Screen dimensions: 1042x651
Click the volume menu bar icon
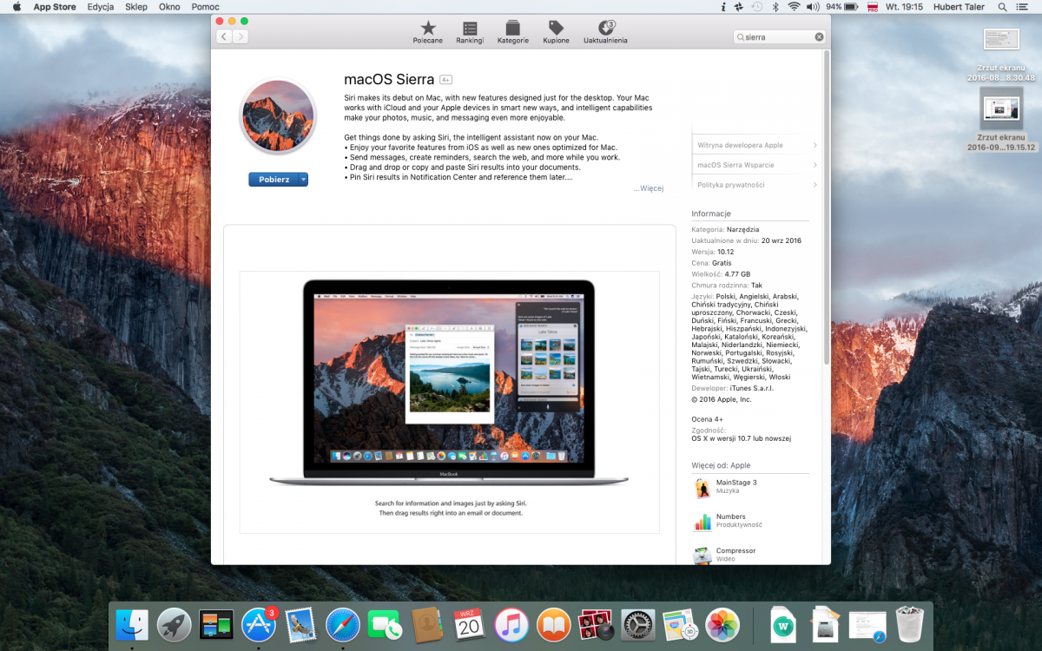(813, 7)
